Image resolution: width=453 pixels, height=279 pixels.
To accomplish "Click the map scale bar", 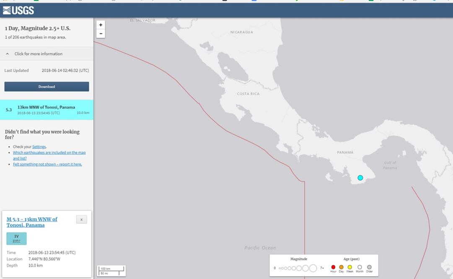I will point(111,271).
